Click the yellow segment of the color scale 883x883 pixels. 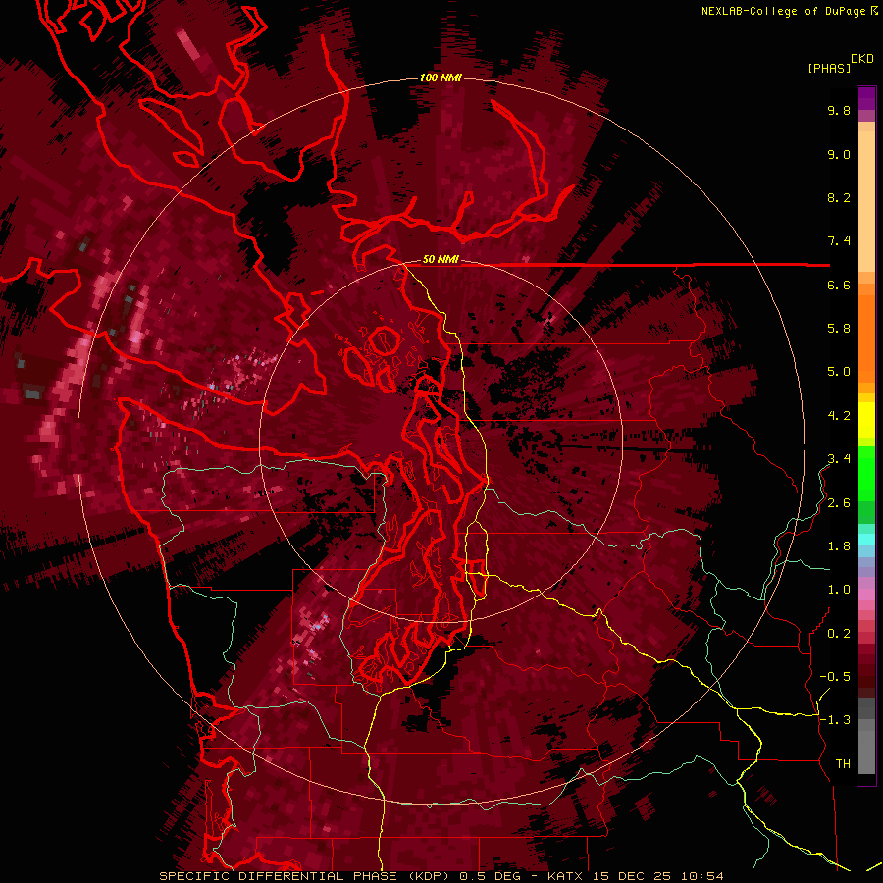866,420
